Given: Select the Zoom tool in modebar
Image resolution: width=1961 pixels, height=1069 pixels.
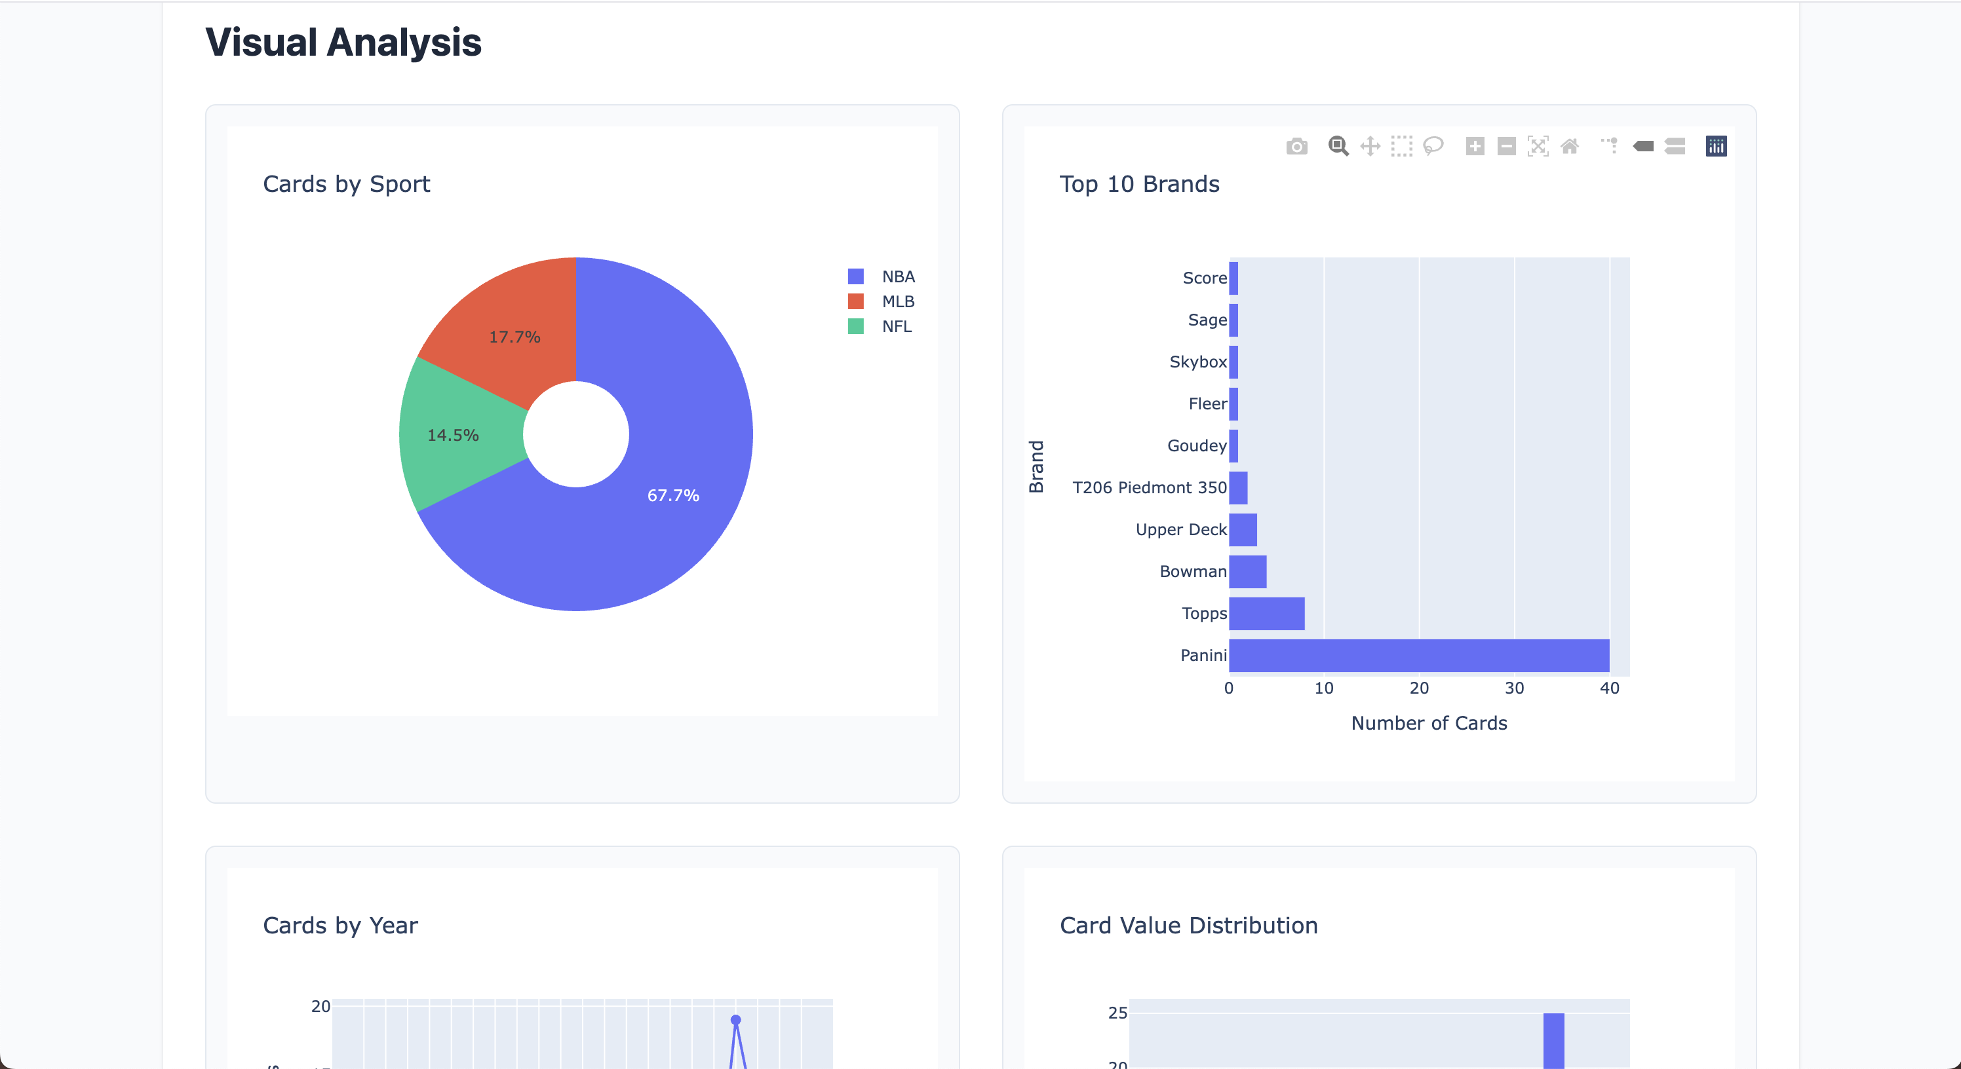Looking at the screenshot, I should coord(1338,146).
